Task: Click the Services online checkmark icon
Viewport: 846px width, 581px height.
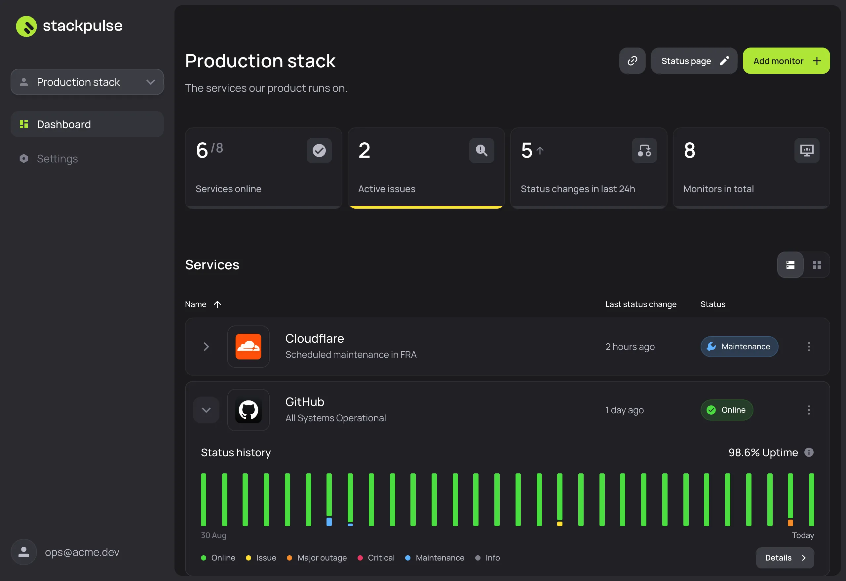Action: pyautogui.click(x=319, y=150)
